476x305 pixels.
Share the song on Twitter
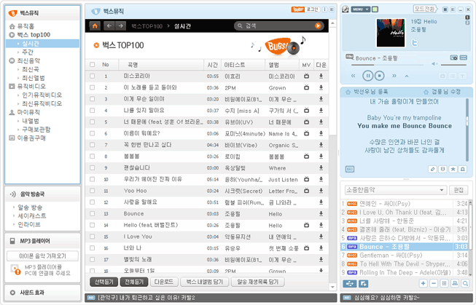coord(414,42)
